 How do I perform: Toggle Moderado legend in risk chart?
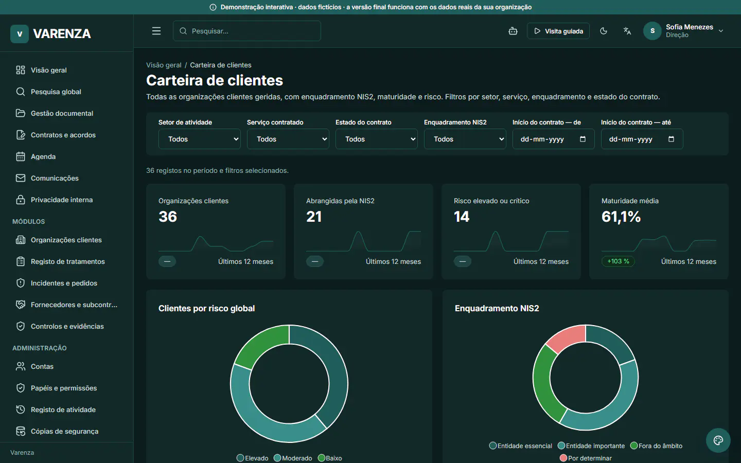pyautogui.click(x=293, y=458)
